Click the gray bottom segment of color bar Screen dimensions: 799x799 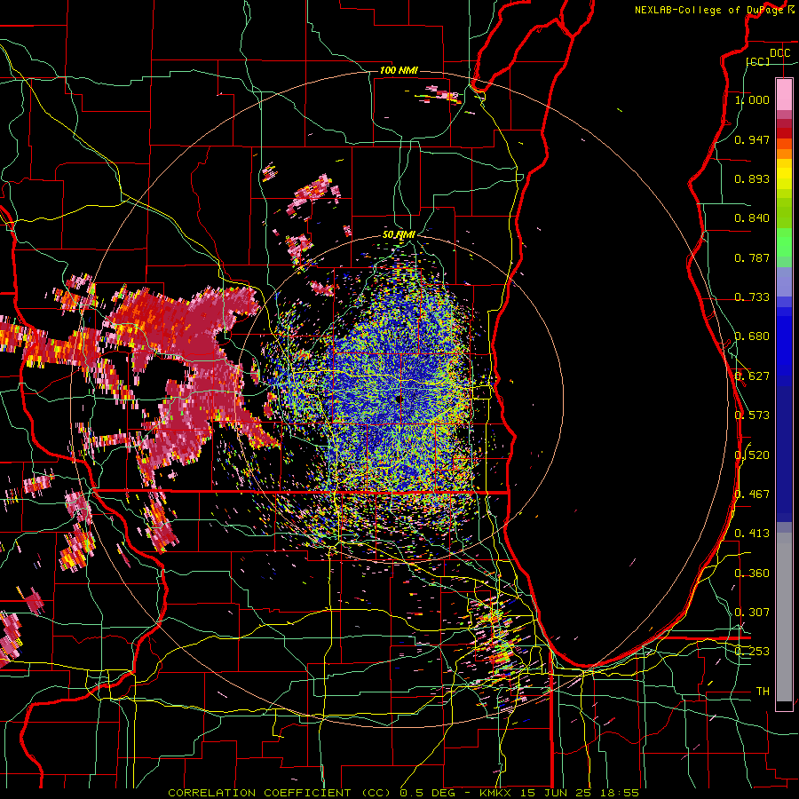pyautogui.click(x=784, y=617)
